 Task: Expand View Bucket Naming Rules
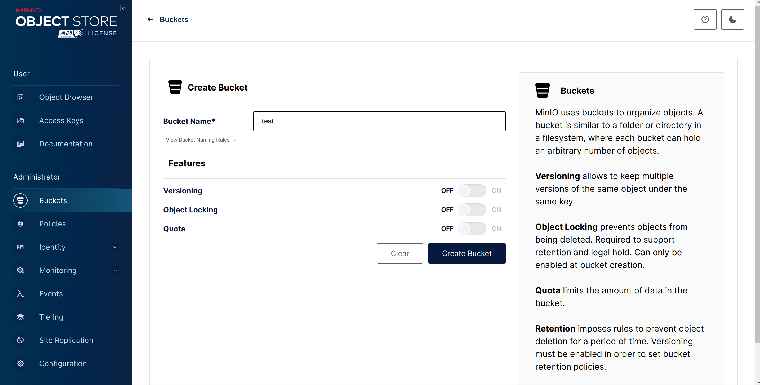(x=201, y=140)
